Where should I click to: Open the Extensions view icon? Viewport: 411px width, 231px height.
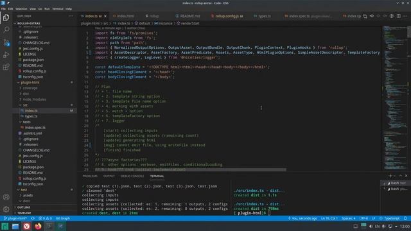pos(6,67)
